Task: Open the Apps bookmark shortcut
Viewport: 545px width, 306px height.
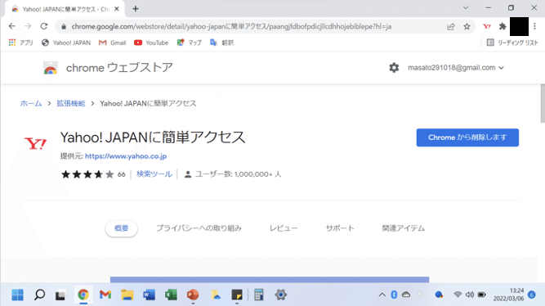Action: [x=21, y=43]
